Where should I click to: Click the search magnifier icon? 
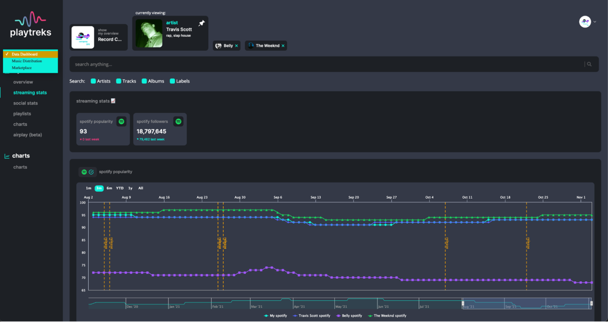[589, 64]
